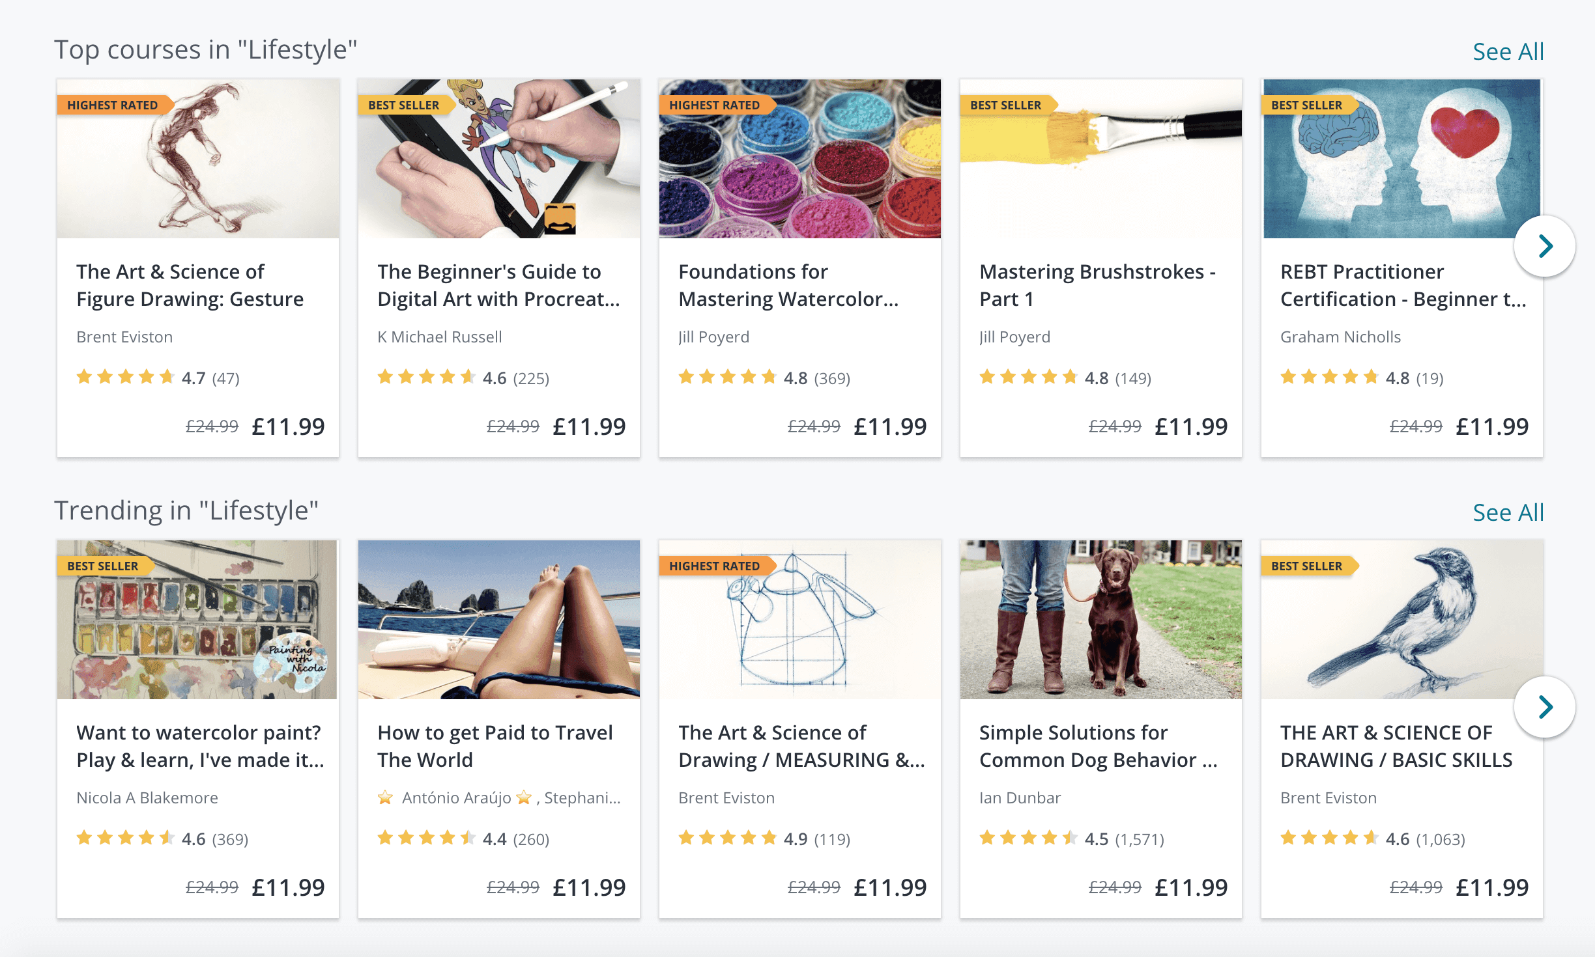
Task: Click the star rating of Foundations for Mastering Watercolor
Action: pyautogui.click(x=725, y=376)
